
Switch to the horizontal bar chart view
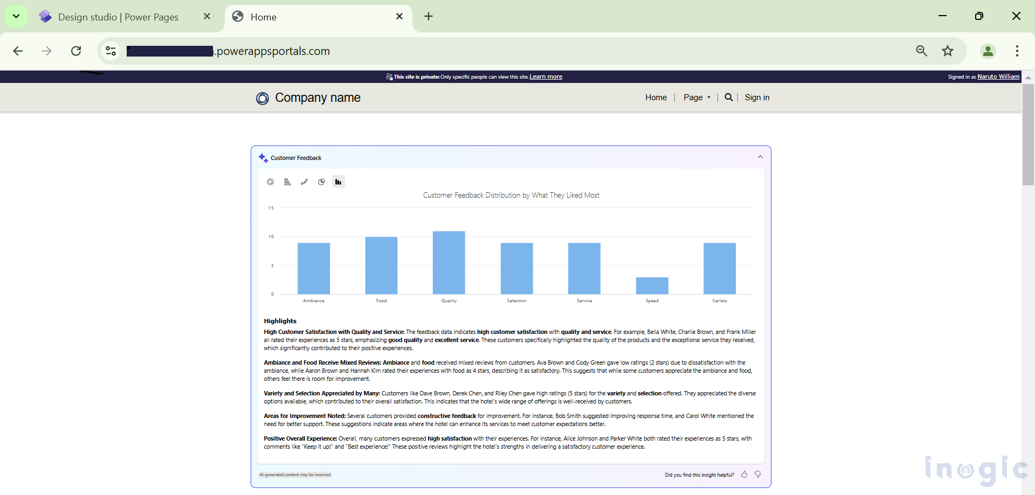287,182
